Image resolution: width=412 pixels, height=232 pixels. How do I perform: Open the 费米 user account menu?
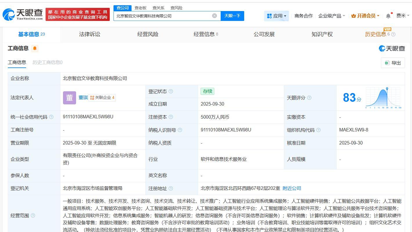(402, 16)
